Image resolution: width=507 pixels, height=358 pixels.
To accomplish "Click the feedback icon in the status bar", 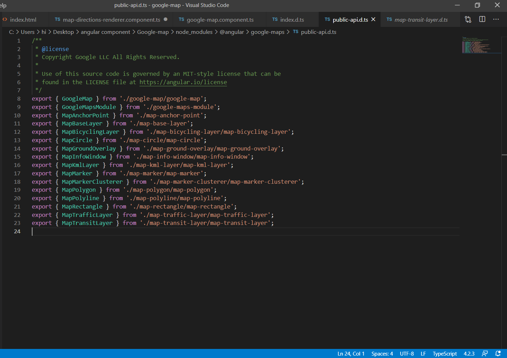I will (485, 353).
